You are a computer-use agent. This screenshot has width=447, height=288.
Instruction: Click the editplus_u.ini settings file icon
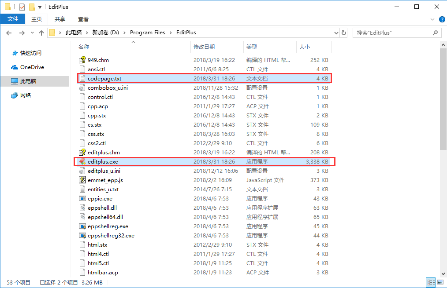tap(82, 171)
